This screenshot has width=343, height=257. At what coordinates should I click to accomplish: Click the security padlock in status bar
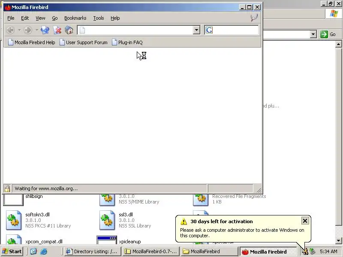(7, 188)
